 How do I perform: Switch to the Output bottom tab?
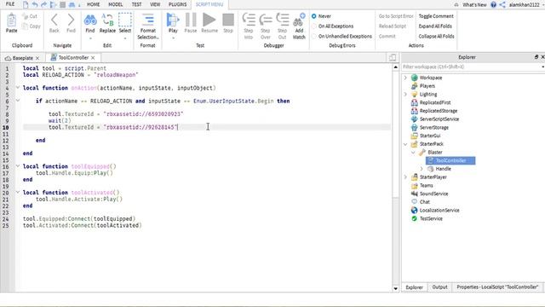(x=439, y=287)
